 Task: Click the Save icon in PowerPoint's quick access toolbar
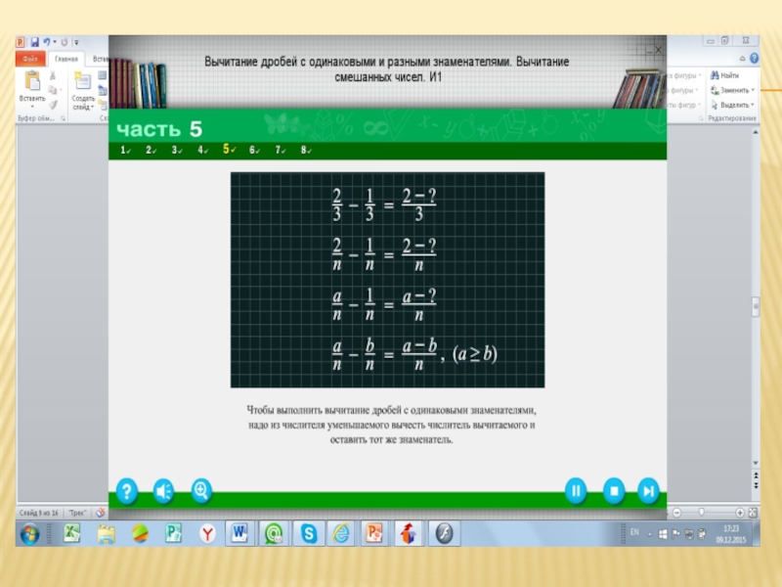(34, 42)
